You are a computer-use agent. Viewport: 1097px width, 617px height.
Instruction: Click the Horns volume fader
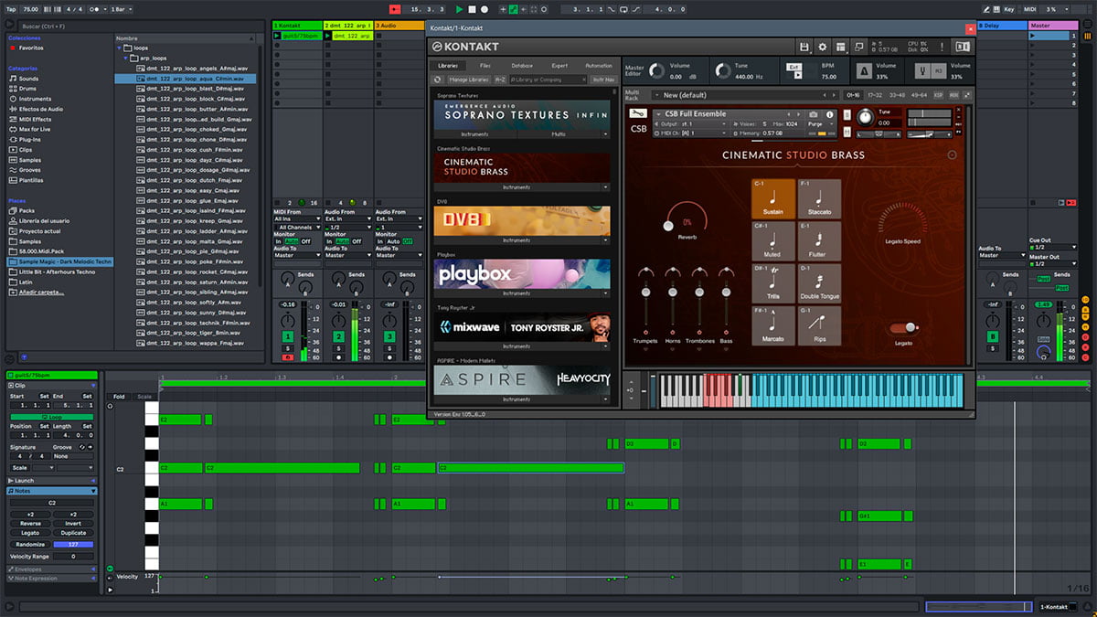pyautogui.click(x=673, y=293)
